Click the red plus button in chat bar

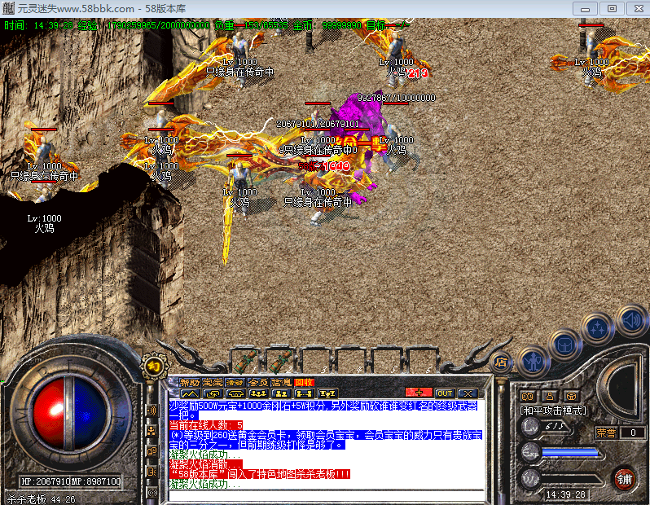(x=419, y=393)
